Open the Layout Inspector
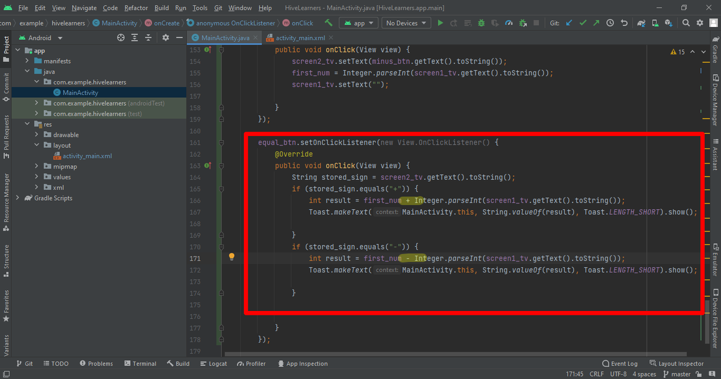 coord(677,364)
